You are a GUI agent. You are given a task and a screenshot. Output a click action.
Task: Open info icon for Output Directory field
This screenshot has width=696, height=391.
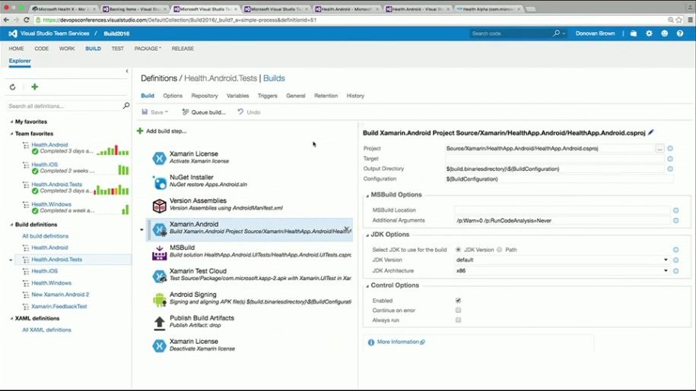coord(670,169)
